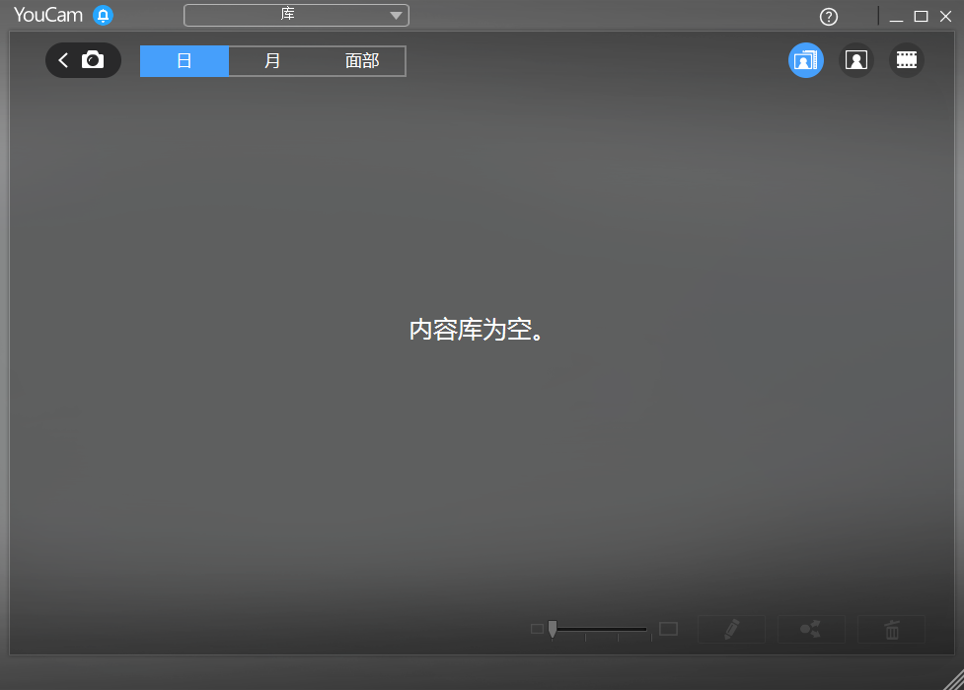Viewport: 964px width, 690px height.
Task: Select the 日 daily tab
Action: click(184, 60)
